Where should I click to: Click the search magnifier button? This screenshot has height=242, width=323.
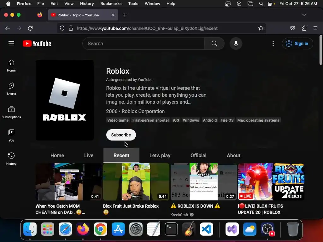point(214,43)
